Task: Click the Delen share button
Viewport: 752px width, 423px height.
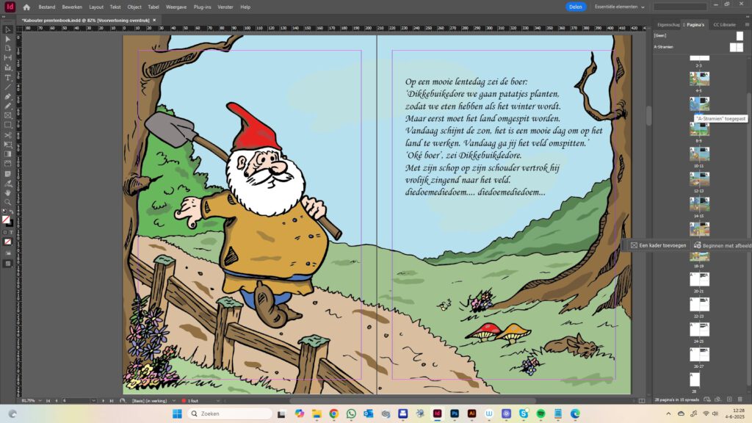Action: coord(576,7)
